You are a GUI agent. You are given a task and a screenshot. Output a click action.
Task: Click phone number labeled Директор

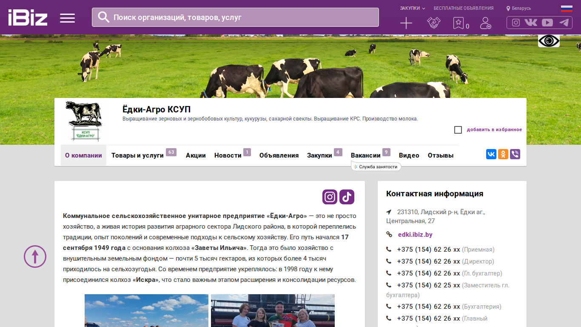[x=429, y=261]
